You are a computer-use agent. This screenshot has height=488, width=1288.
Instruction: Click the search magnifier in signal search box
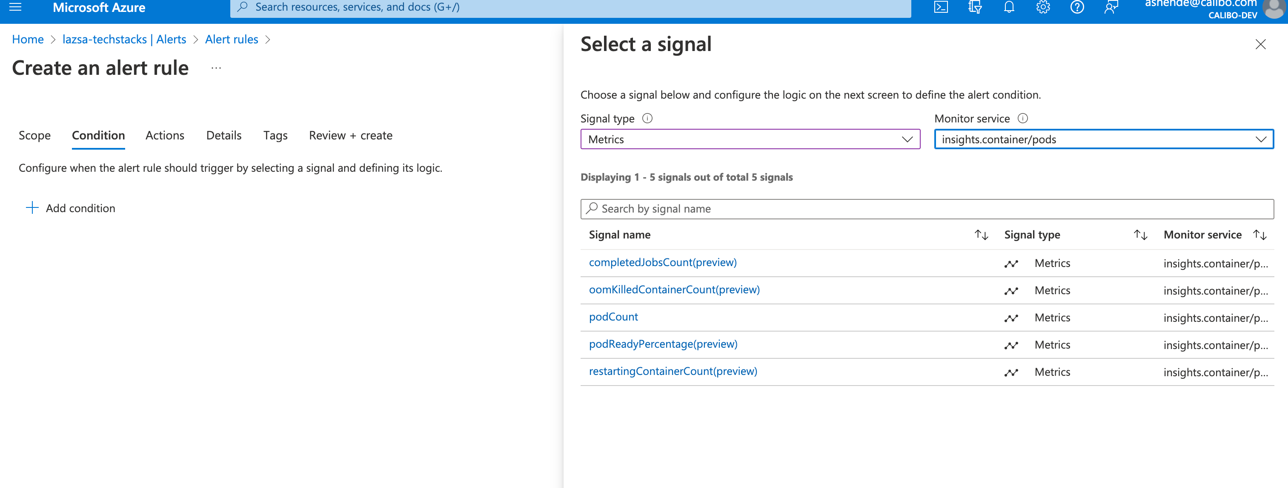point(592,208)
